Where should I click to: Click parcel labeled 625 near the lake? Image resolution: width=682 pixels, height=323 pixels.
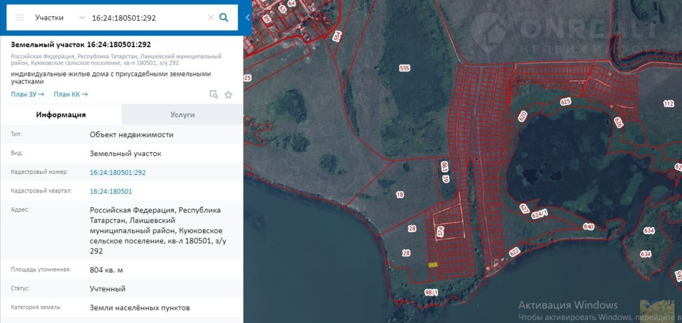(x=566, y=101)
